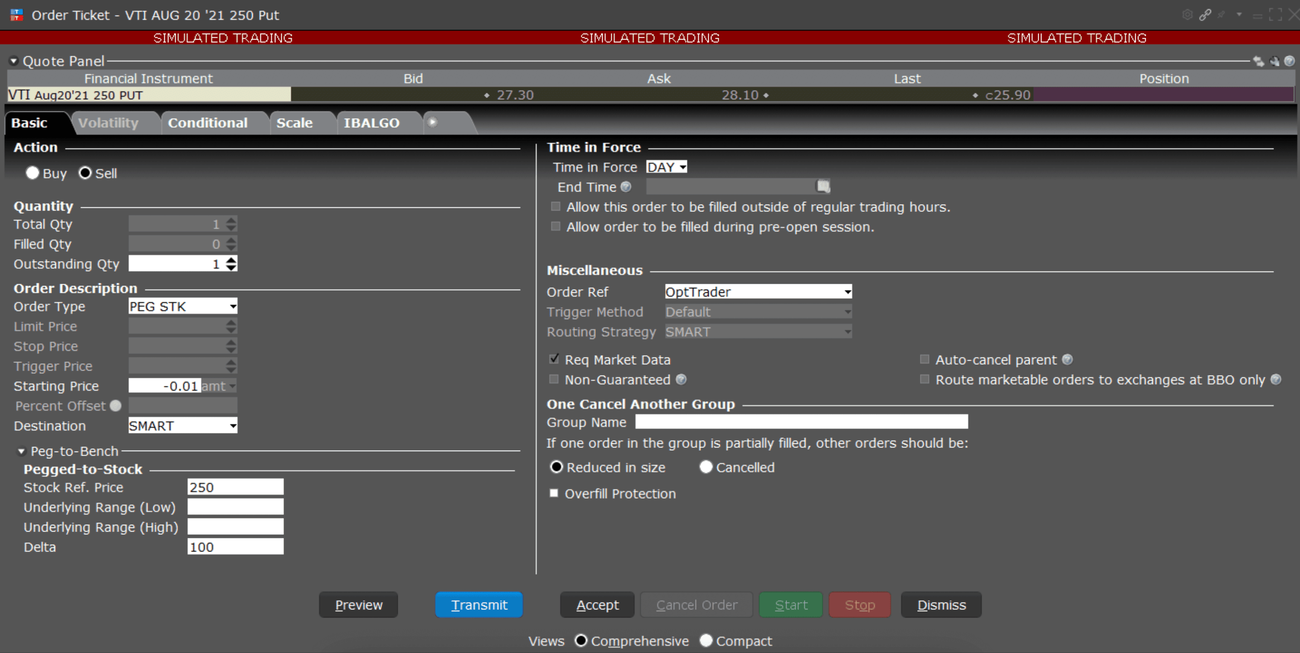The height and width of the screenshot is (653, 1300).
Task: Click the Transmit button
Action: 478,605
